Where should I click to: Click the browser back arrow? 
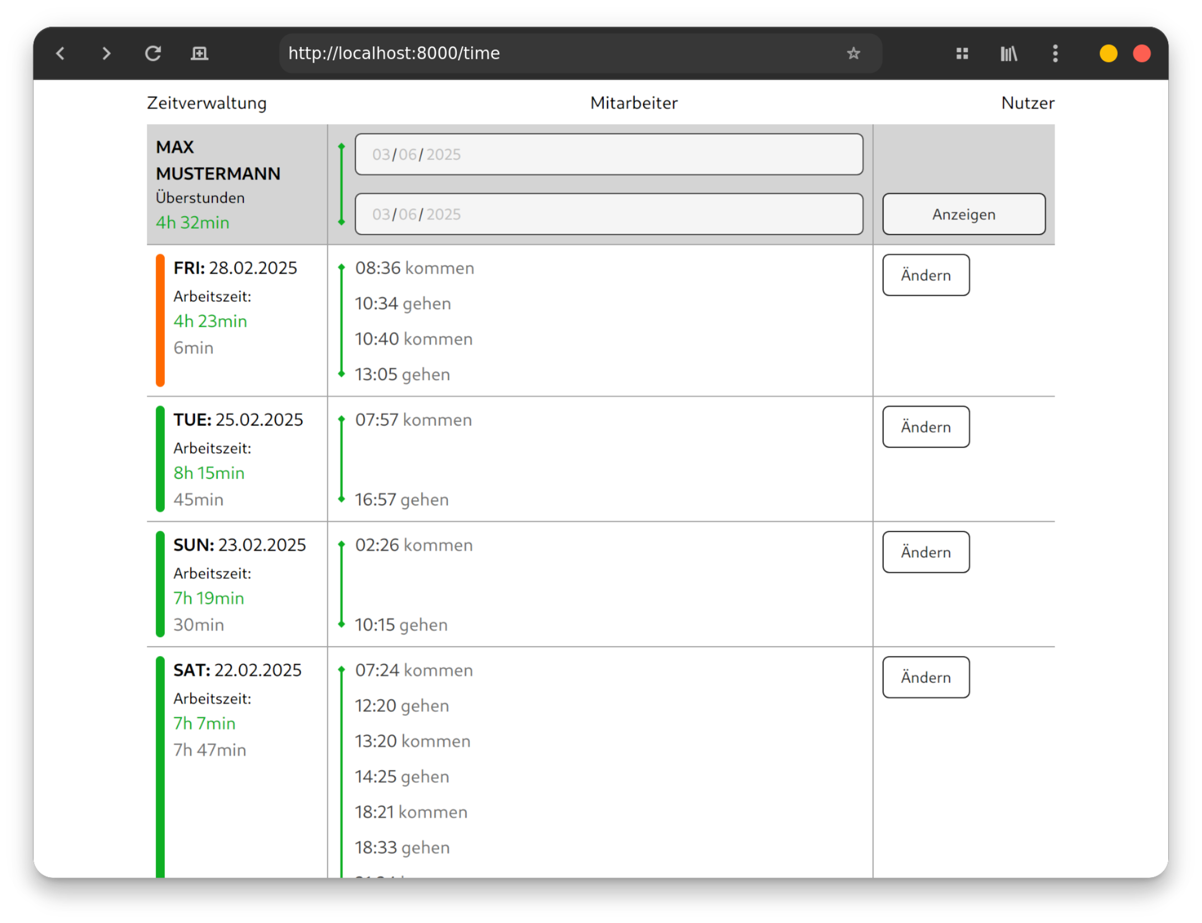(60, 54)
